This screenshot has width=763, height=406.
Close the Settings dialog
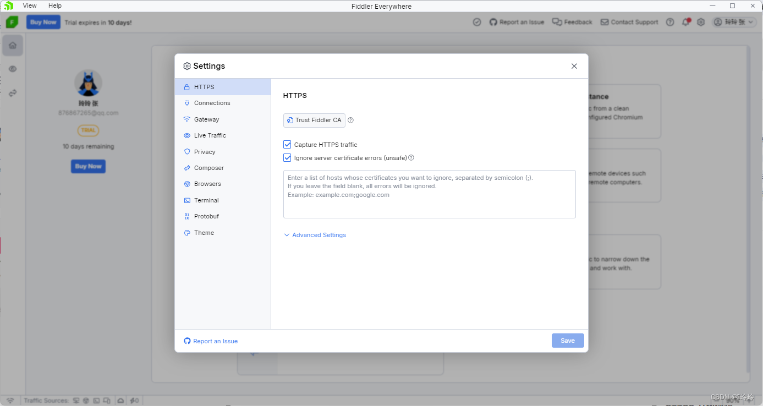574,66
